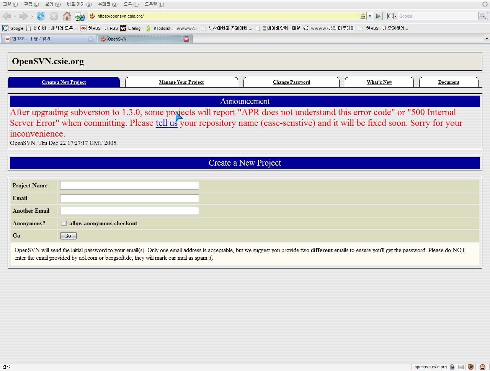Open the 파일 (F) menu

[x=10, y=4]
